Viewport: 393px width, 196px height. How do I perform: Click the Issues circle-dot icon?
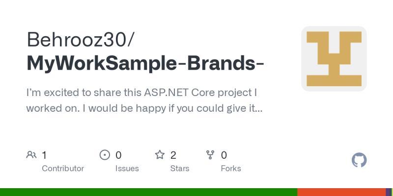tap(105, 155)
